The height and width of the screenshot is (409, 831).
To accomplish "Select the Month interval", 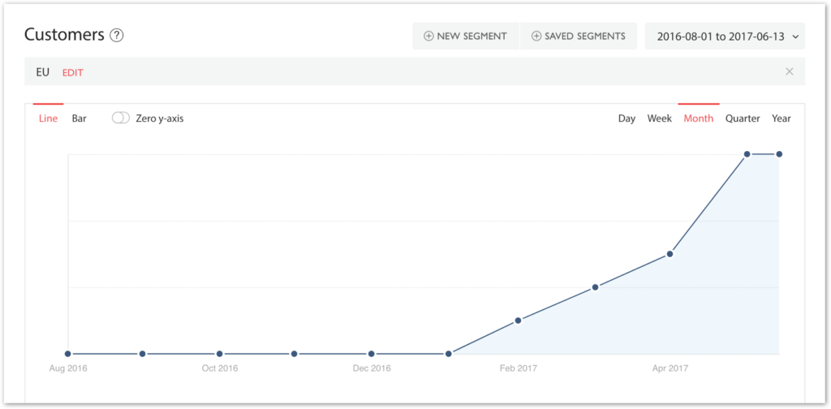I will [698, 118].
